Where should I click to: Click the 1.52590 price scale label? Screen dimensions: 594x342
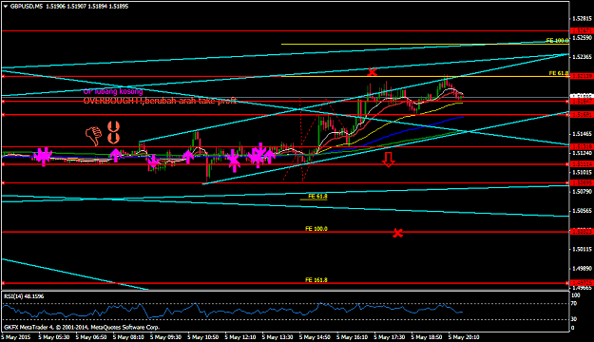[583, 38]
